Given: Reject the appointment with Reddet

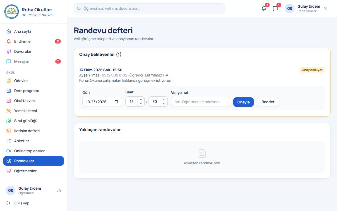Looking at the screenshot, I should 268,102.
